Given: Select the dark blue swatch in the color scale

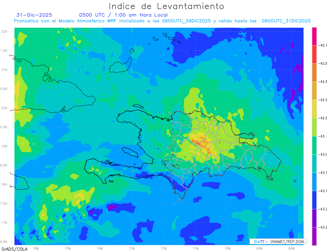Looking at the screenshot, I should tap(314, 200).
